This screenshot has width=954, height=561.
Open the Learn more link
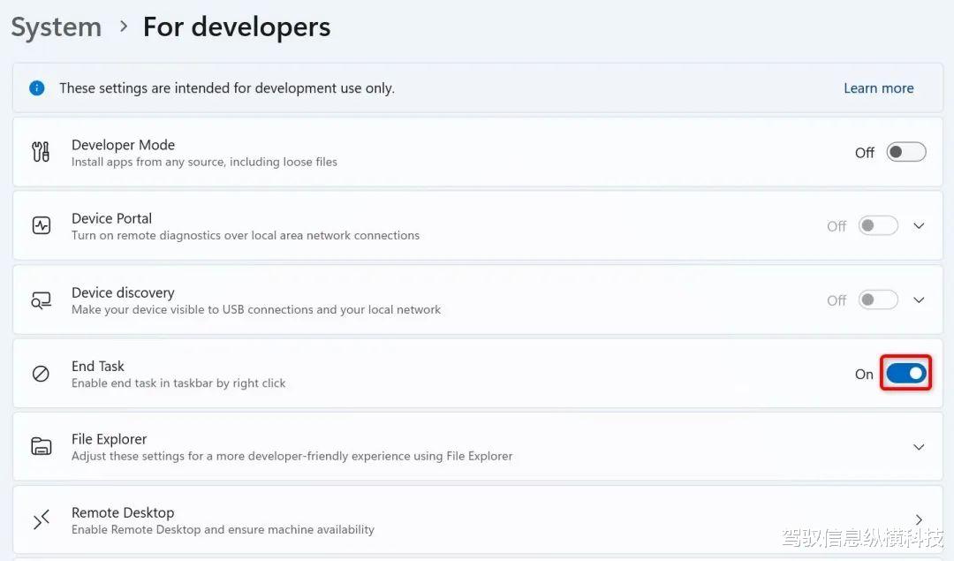pos(879,88)
